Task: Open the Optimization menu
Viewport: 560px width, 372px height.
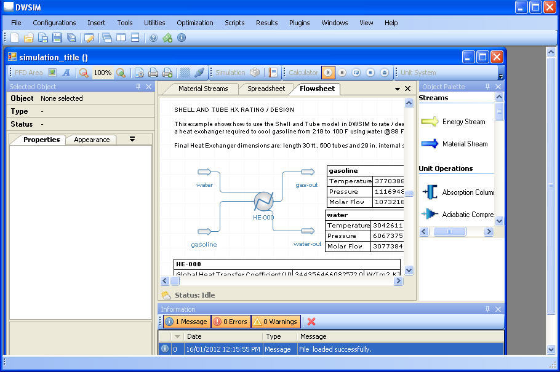Action: [x=195, y=23]
